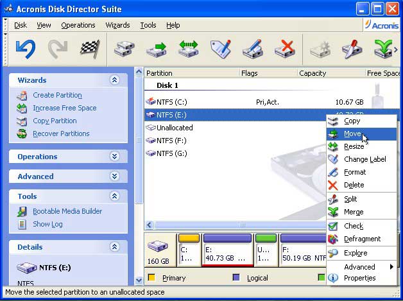Screen dimensions: 403x301
Task: Choose Change Label from context menu
Action: point(362,159)
